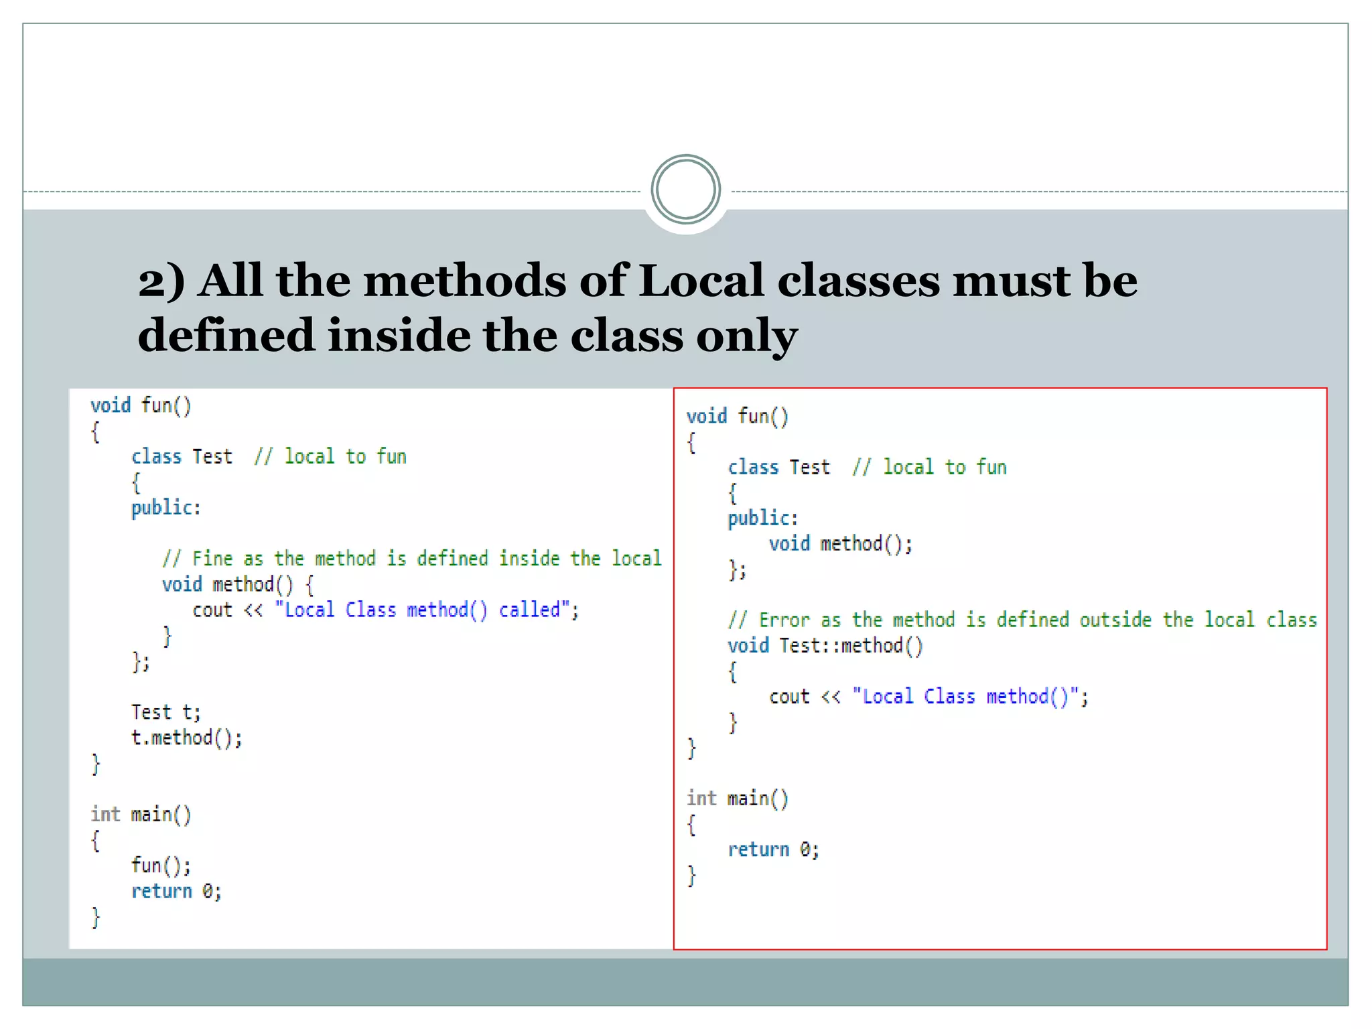Click 'void fun()' at top of left code
The image size is (1372, 1029).
(x=141, y=405)
